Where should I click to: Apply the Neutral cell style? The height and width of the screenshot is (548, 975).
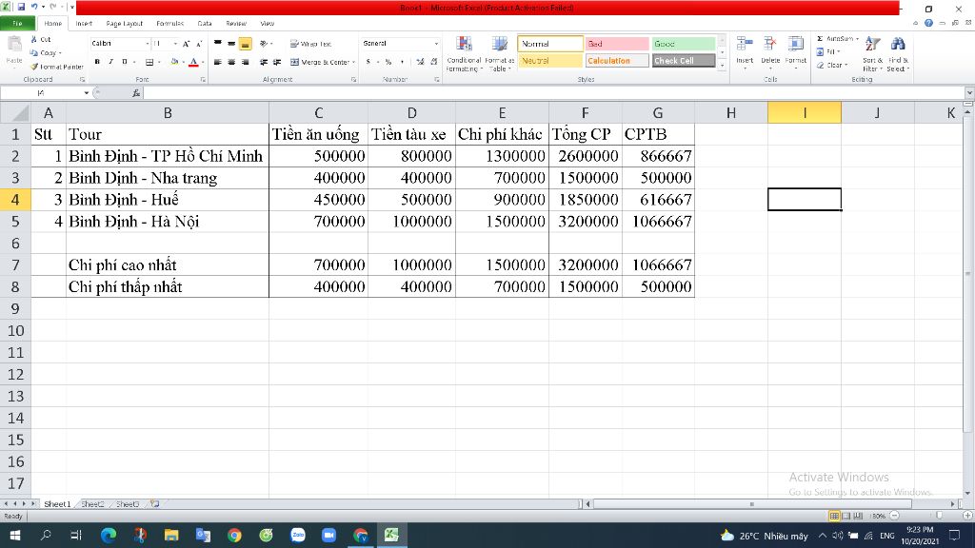(549, 61)
